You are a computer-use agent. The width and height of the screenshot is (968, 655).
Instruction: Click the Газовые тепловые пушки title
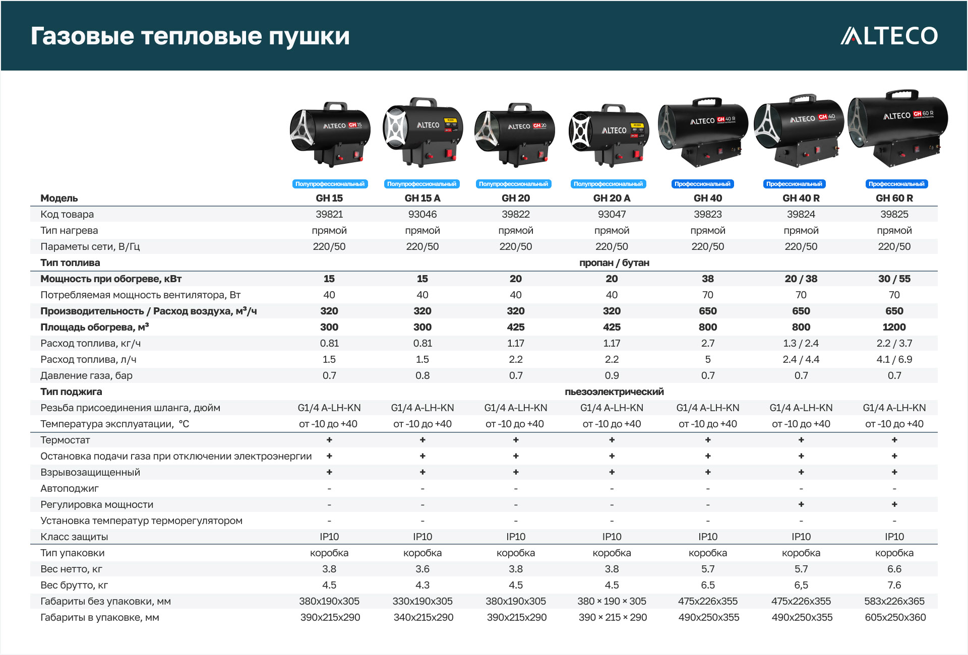(190, 36)
